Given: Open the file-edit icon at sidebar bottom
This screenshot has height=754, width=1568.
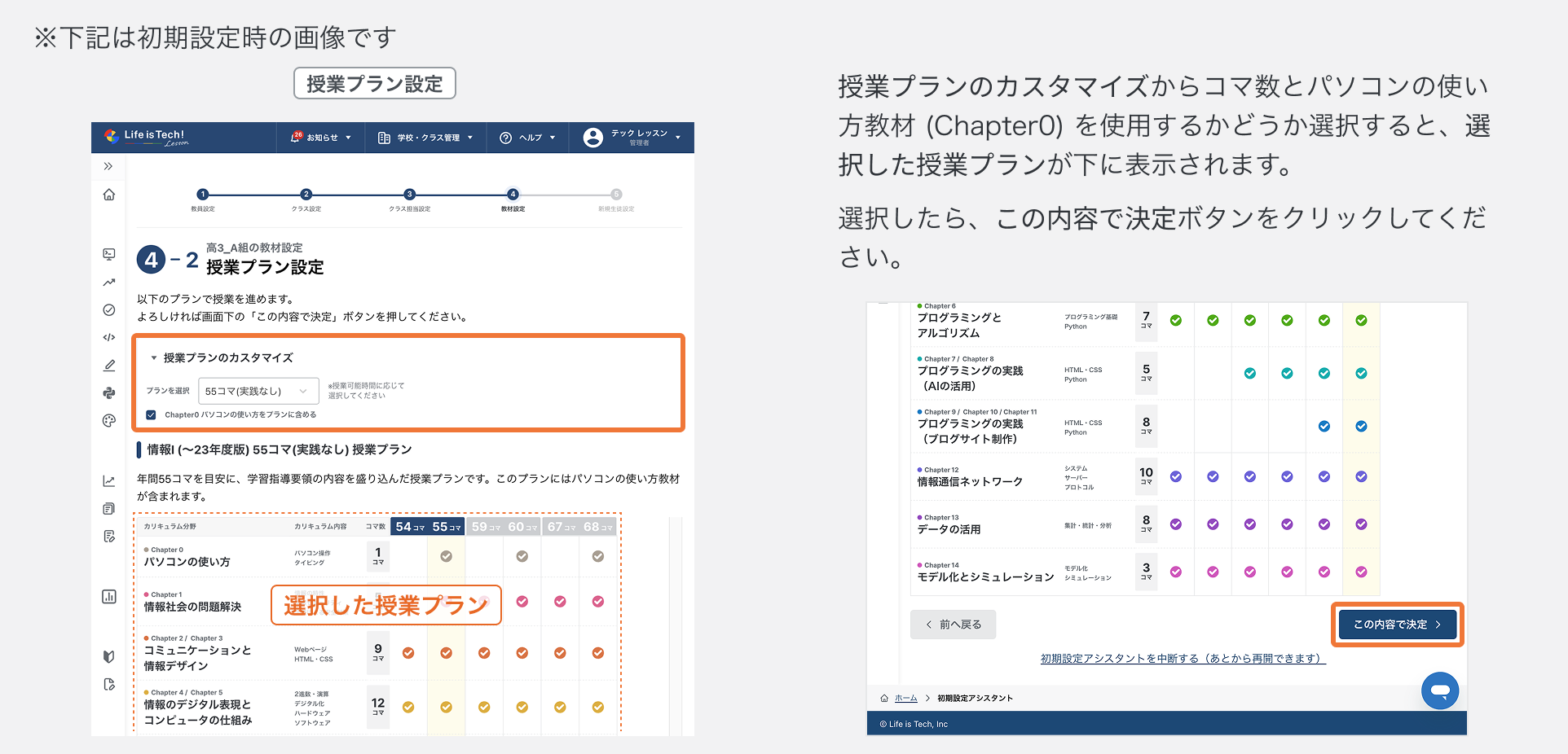Looking at the screenshot, I should pos(108,685).
